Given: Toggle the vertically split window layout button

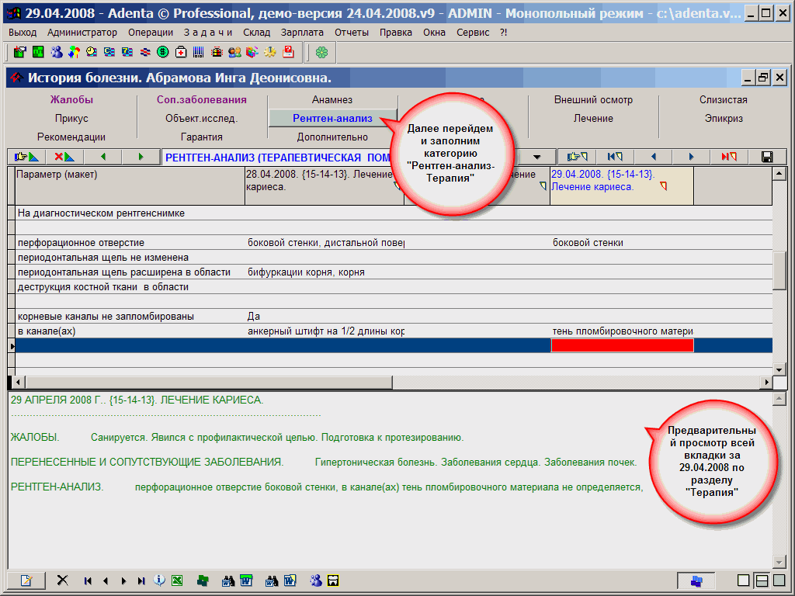Looking at the screenshot, I should tap(779, 580).
